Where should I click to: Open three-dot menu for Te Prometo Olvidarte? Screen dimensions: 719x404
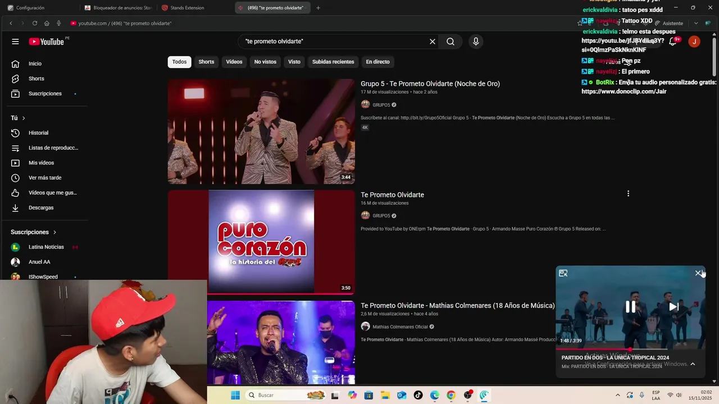pos(628,194)
